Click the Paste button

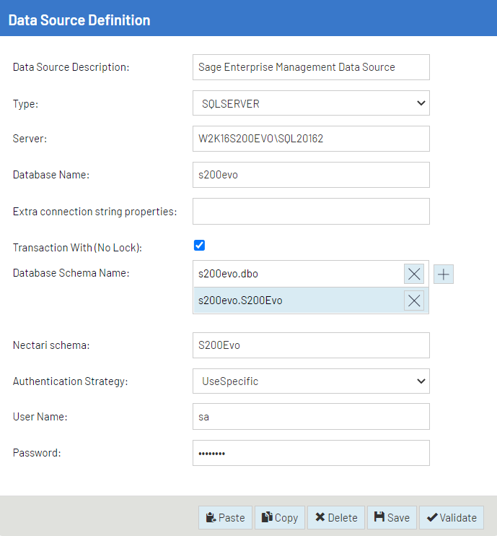click(225, 517)
